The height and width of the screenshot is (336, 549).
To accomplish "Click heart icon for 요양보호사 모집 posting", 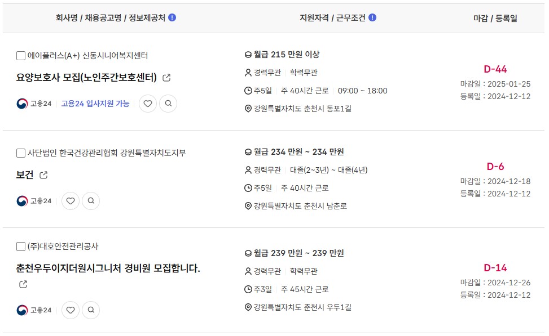I will [x=148, y=104].
